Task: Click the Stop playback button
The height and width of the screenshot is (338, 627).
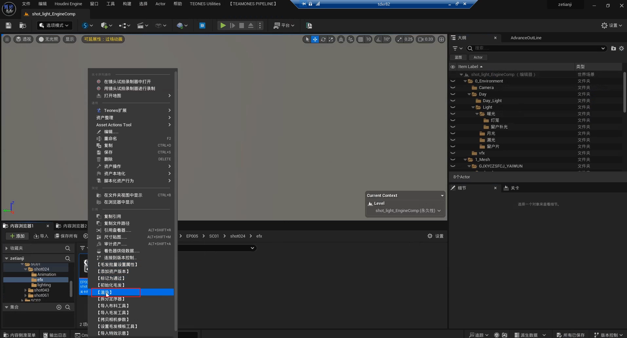Action: [x=242, y=26]
